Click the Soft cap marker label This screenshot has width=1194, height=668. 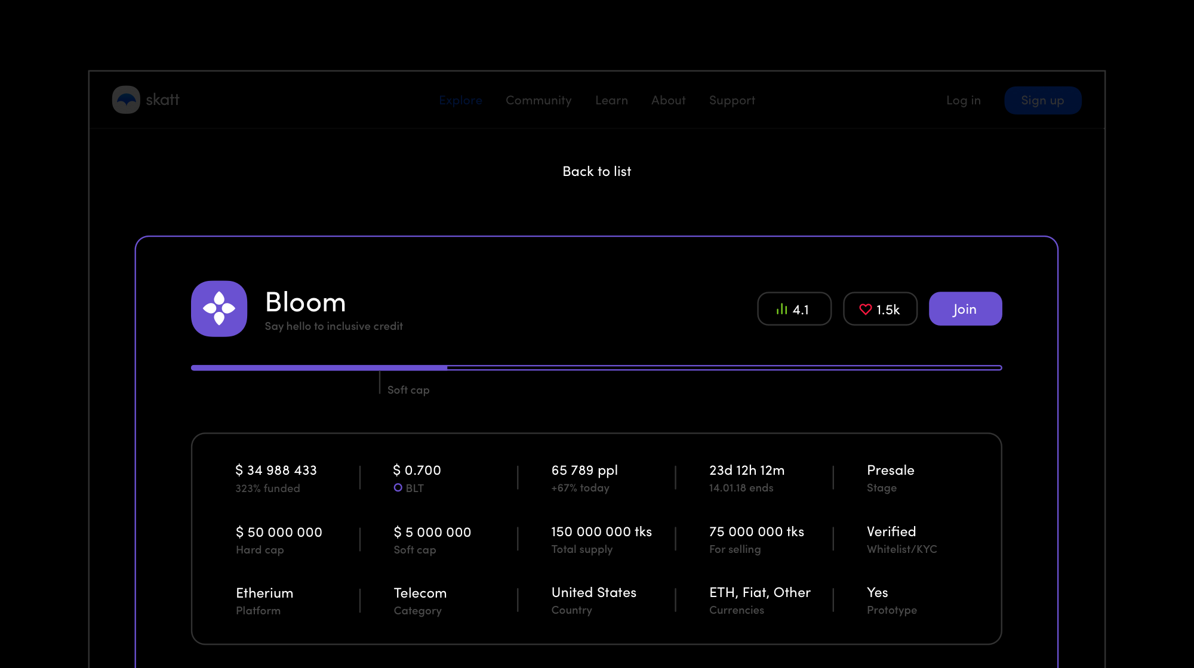click(x=408, y=389)
